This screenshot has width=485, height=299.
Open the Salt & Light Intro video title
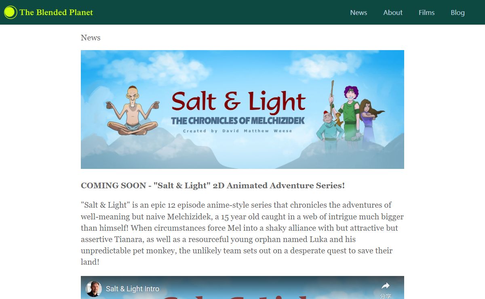point(133,289)
